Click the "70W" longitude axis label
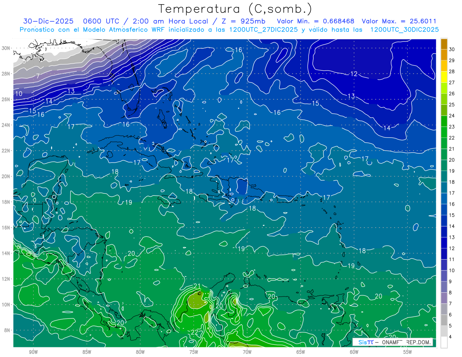Viewport: 462px width, 357px height. point(247,352)
